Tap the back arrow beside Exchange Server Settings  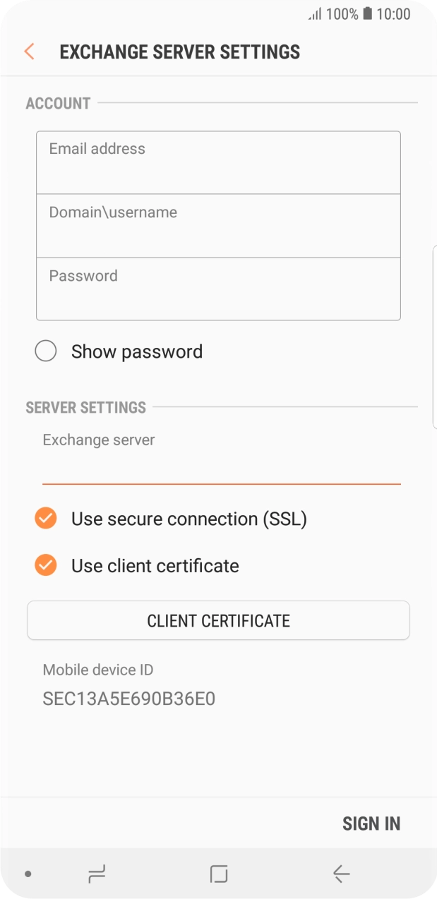pyautogui.click(x=28, y=52)
